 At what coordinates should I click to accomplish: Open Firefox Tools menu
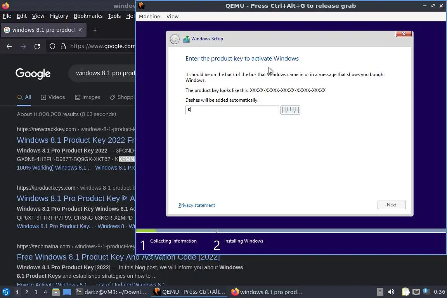click(x=114, y=16)
